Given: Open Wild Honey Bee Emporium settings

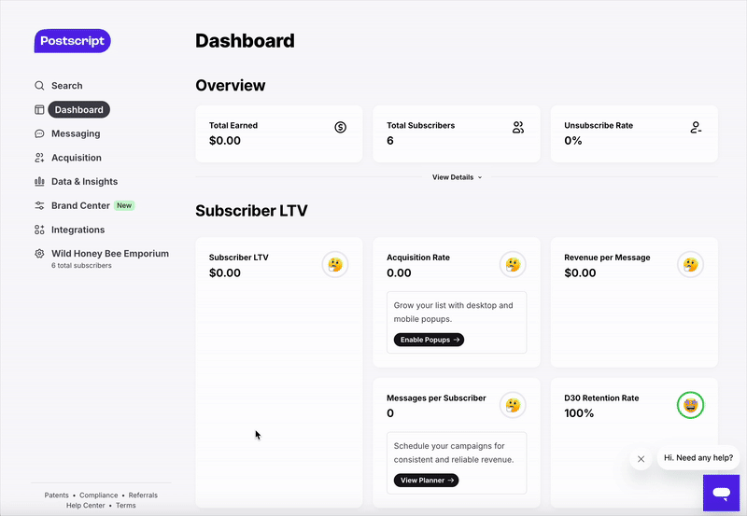Looking at the screenshot, I should pyautogui.click(x=109, y=254).
